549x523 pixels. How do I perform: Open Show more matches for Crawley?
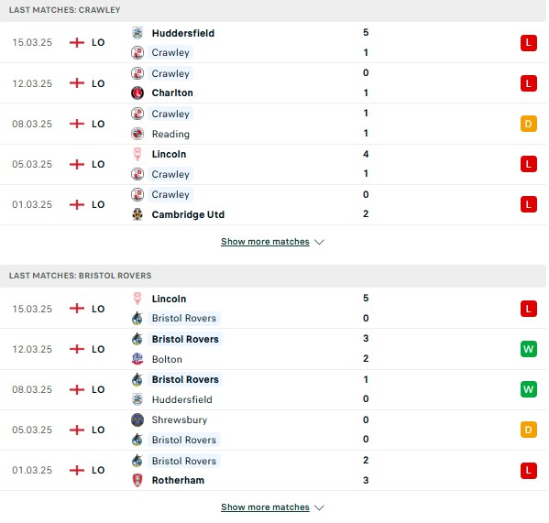point(265,242)
